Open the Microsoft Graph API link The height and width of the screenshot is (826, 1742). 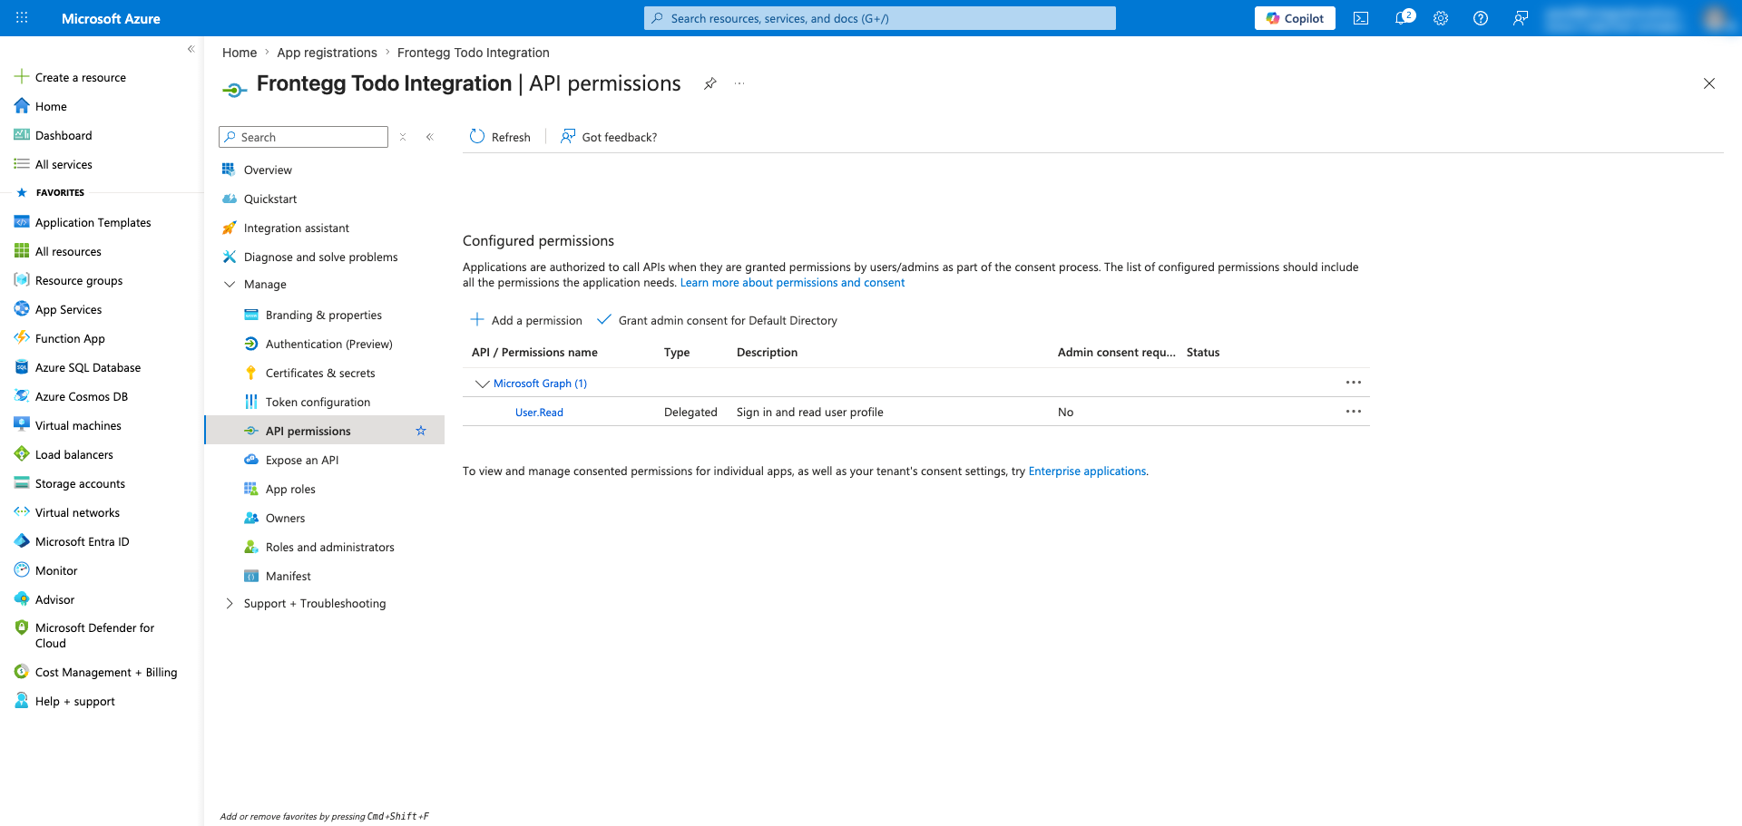pyautogui.click(x=540, y=384)
